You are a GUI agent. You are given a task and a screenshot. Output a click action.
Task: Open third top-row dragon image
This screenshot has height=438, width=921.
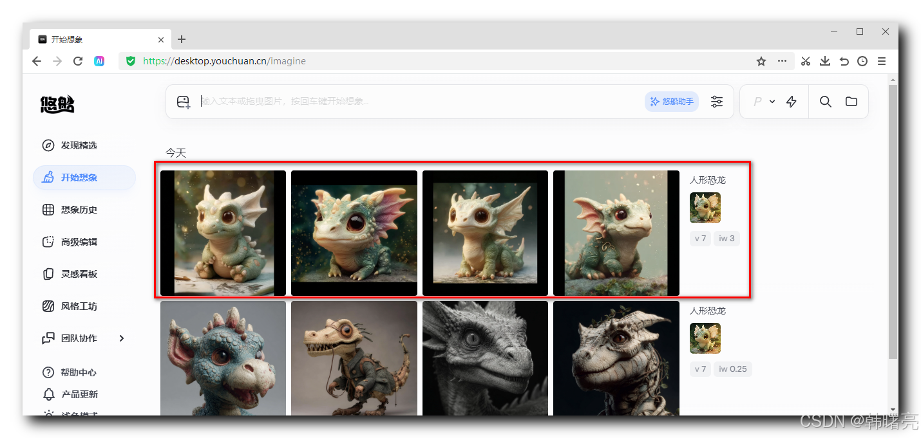pos(485,233)
